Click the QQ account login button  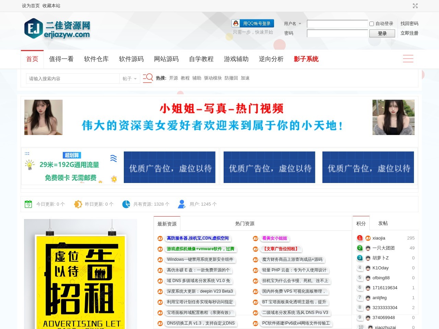253,23
